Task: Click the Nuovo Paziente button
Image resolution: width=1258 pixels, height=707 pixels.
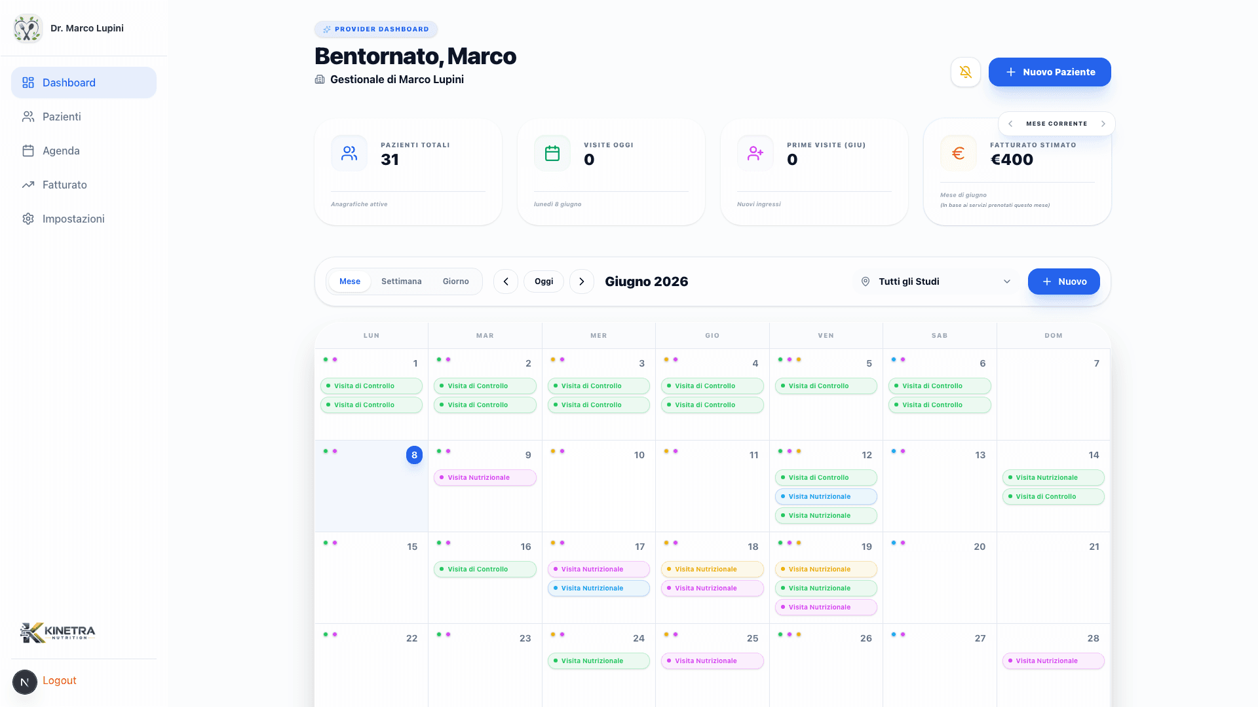Action: pos(1050,72)
